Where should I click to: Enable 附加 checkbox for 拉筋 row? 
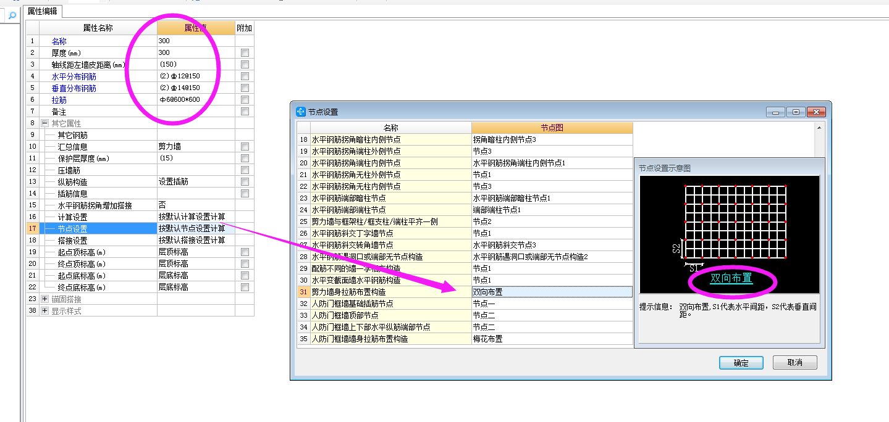tap(245, 99)
